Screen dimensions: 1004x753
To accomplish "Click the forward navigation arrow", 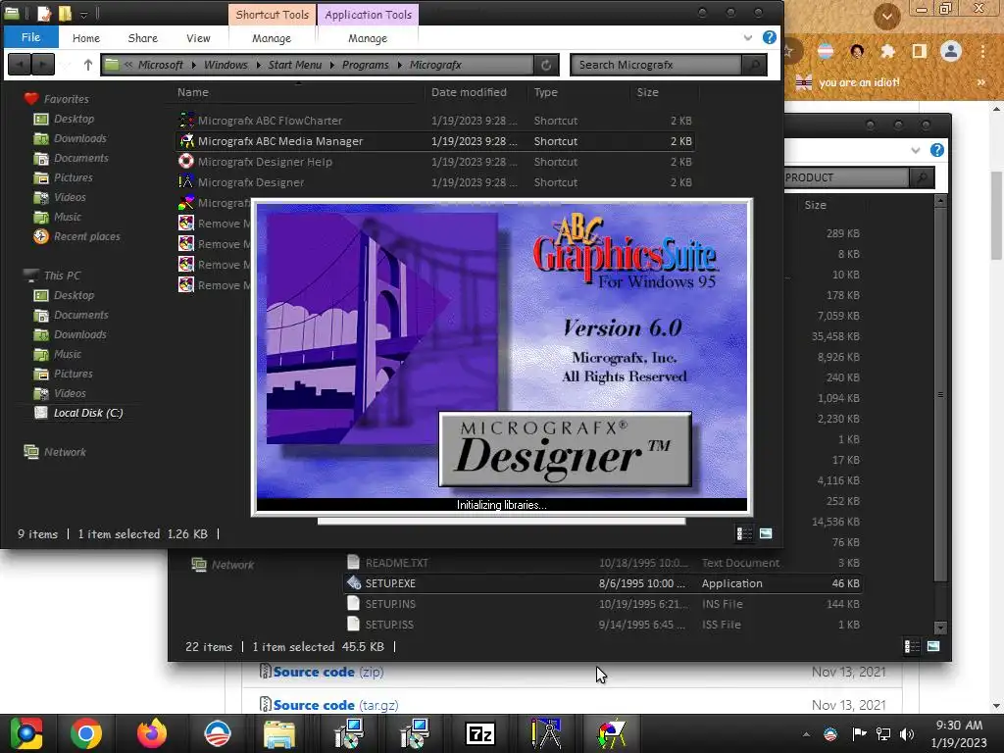I will 43,65.
